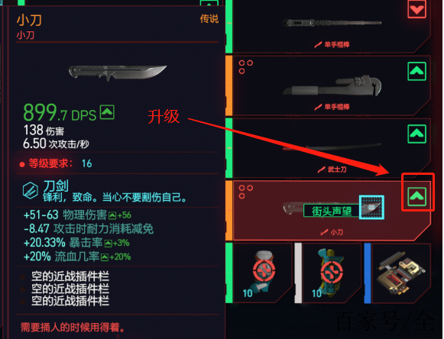The image size is (444, 339).
Task: Select the second injector consumable with count 10
Action: pyautogui.click(x=332, y=273)
